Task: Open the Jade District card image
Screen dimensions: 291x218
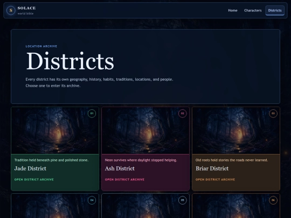Action: click(x=55, y=130)
